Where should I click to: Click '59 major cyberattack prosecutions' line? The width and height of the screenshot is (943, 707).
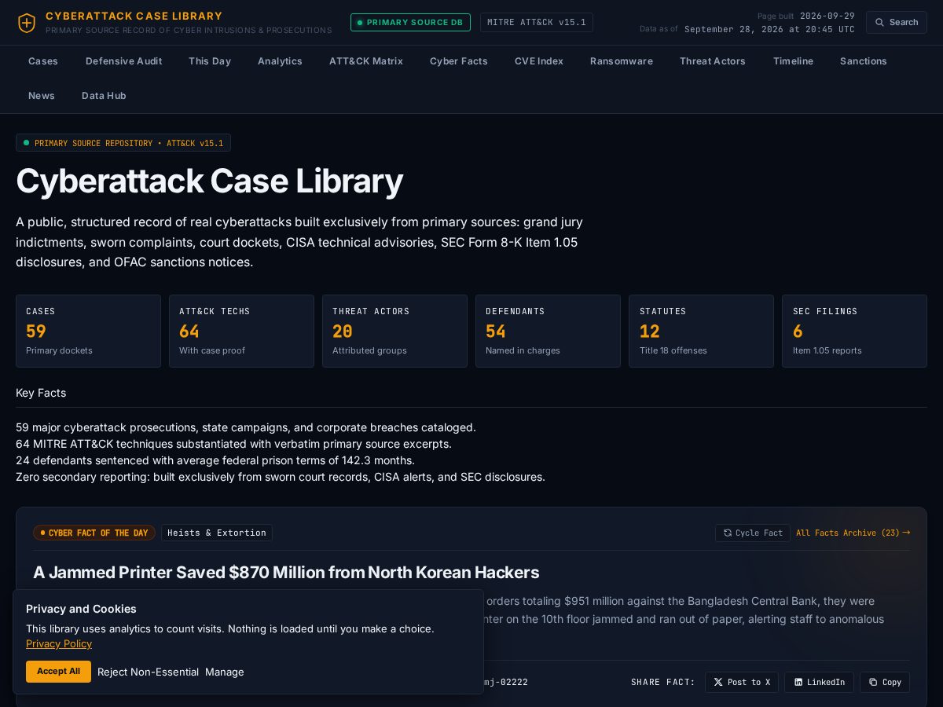point(246,427)
